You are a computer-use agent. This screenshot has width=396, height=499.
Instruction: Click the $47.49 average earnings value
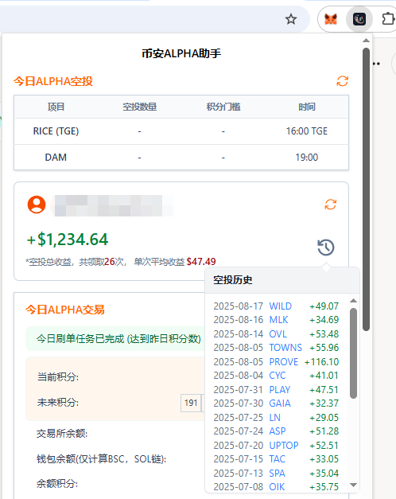201,262
